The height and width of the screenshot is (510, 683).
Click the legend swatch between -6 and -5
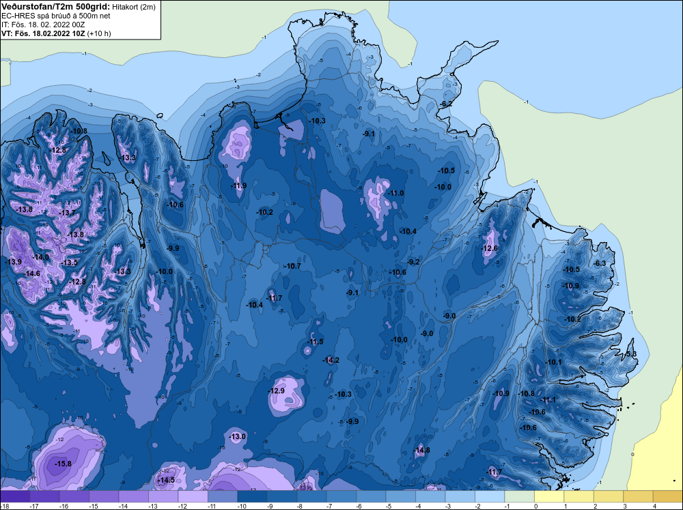pyautogui.click(x=371, y=496)
